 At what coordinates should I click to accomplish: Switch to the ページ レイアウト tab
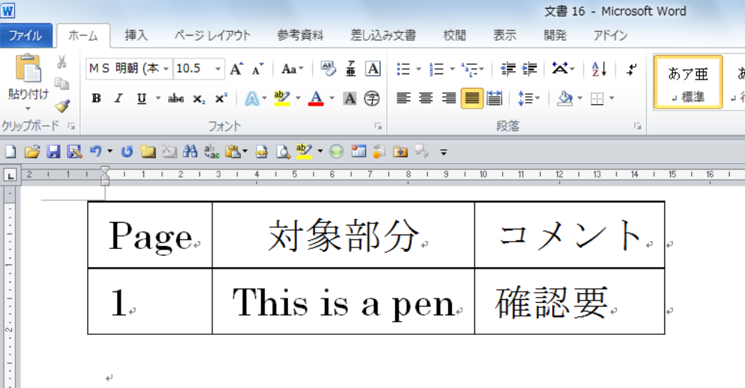212,35
